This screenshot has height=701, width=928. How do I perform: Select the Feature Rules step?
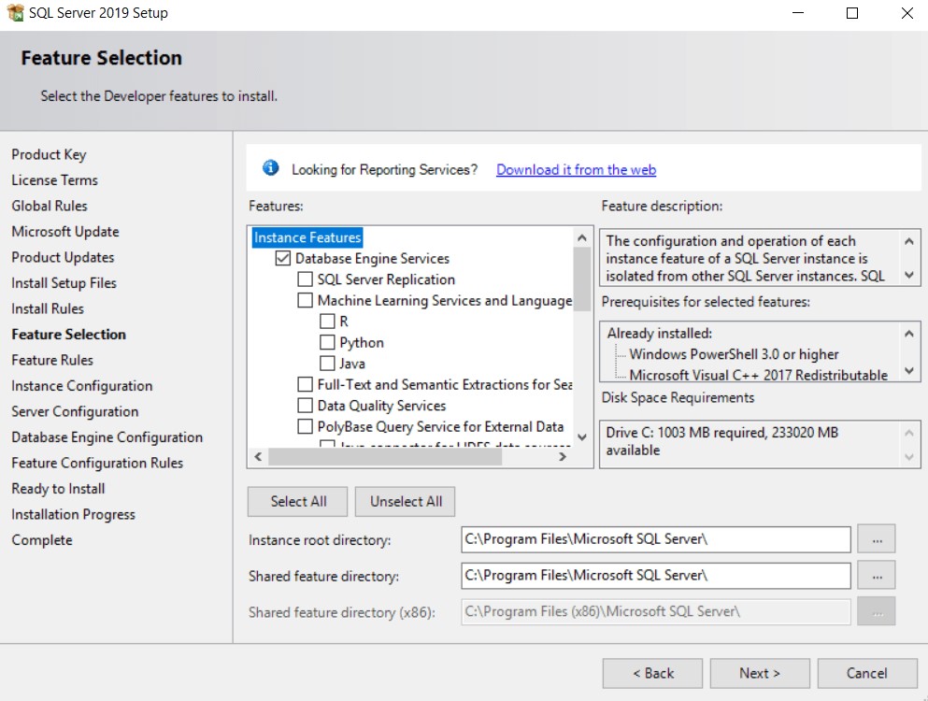coord(52,360)
